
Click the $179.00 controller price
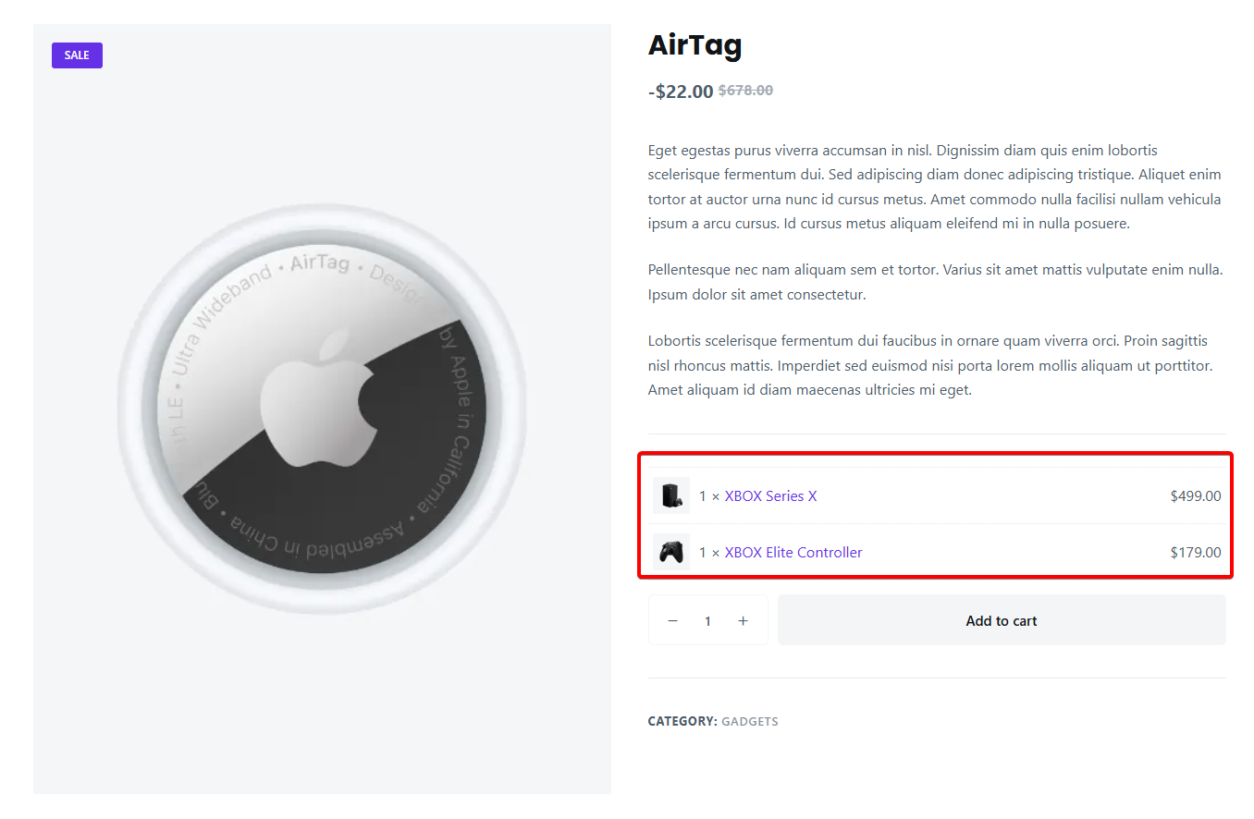click(1195, 553)
